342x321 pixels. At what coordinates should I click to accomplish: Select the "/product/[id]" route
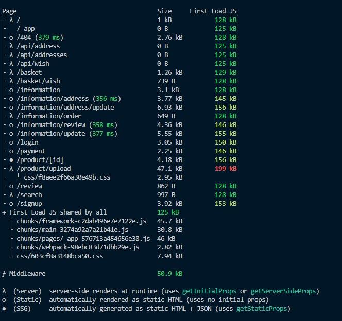tap(40, 160)
